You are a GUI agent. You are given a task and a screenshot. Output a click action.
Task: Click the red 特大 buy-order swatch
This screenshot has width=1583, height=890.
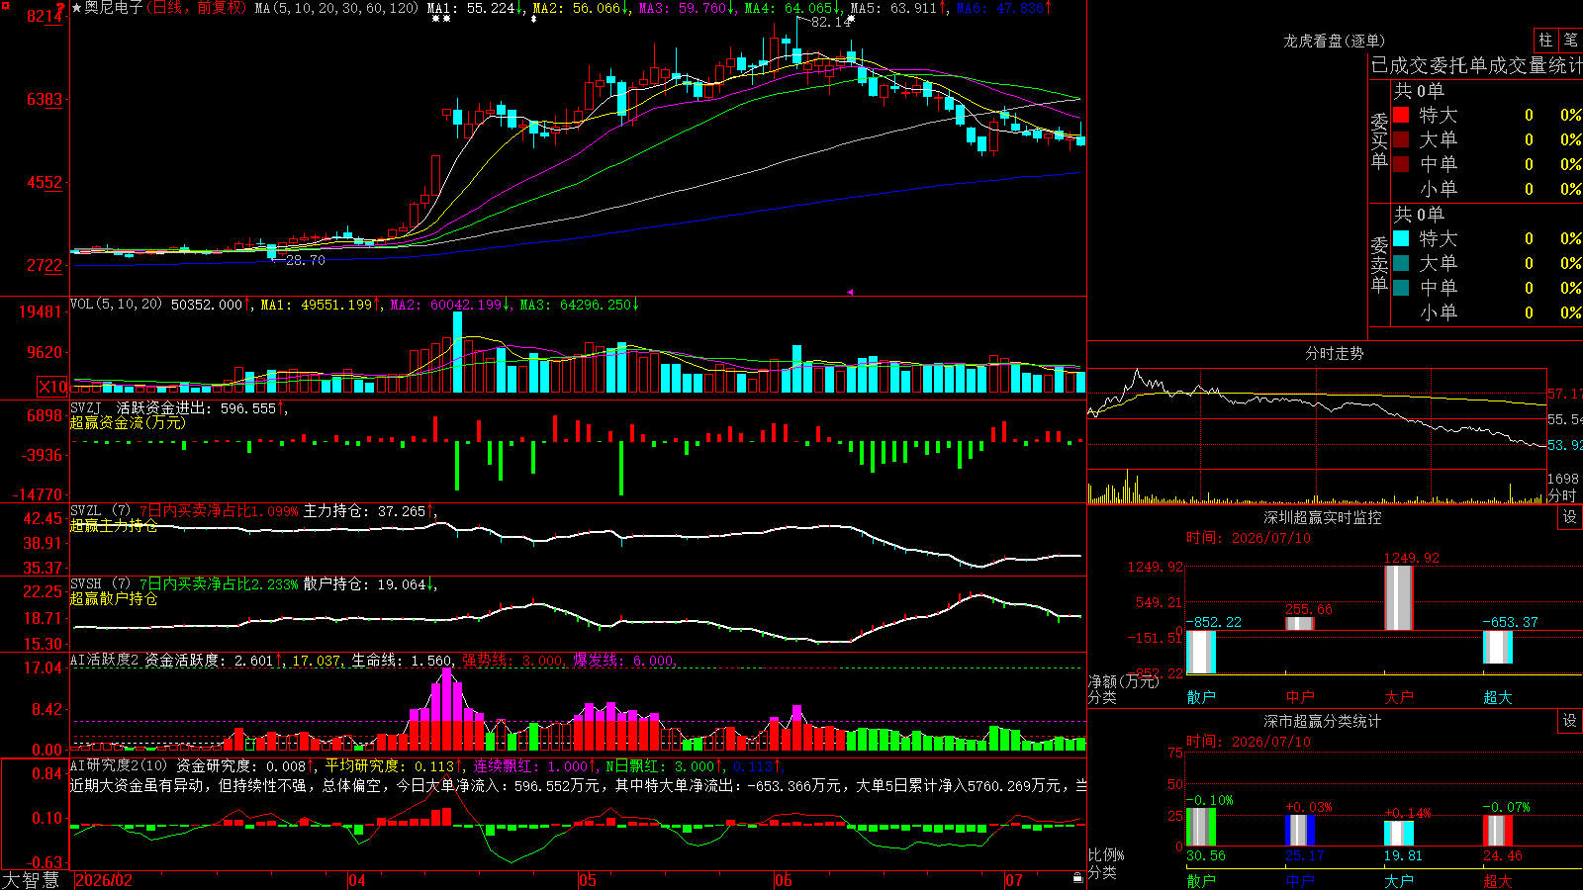1401,115
